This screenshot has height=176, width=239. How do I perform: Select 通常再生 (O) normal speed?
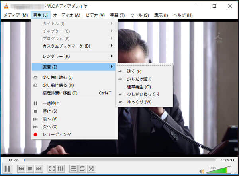pos(145,87)
